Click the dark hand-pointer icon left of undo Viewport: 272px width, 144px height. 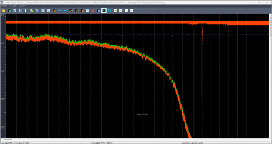click(54, 11)
